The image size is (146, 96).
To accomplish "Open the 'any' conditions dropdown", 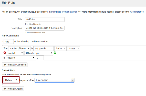I will click(x=9, y=41).
